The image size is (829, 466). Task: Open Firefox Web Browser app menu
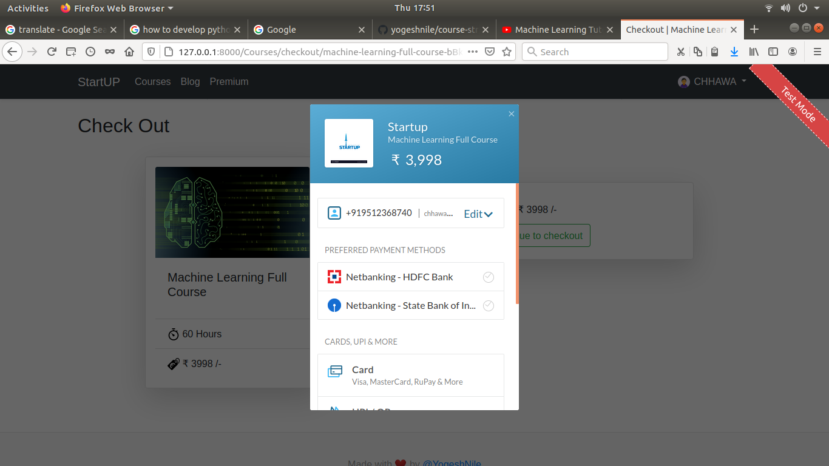tap(117, 8)
